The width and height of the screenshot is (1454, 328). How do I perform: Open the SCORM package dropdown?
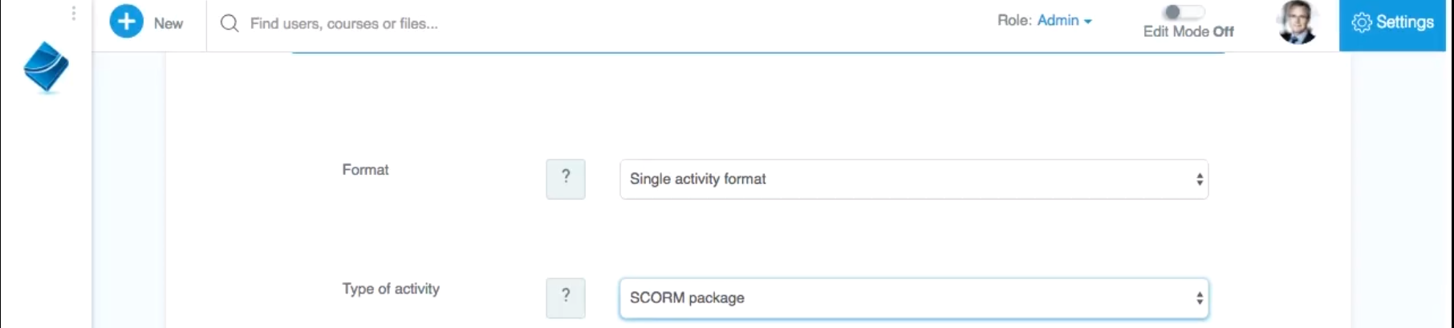tap(914, 298)
